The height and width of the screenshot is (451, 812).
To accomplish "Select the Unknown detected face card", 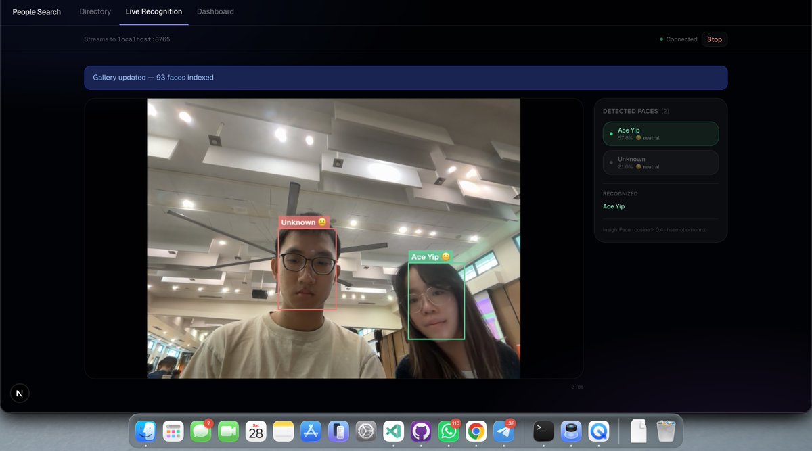I will click(660, 162).
